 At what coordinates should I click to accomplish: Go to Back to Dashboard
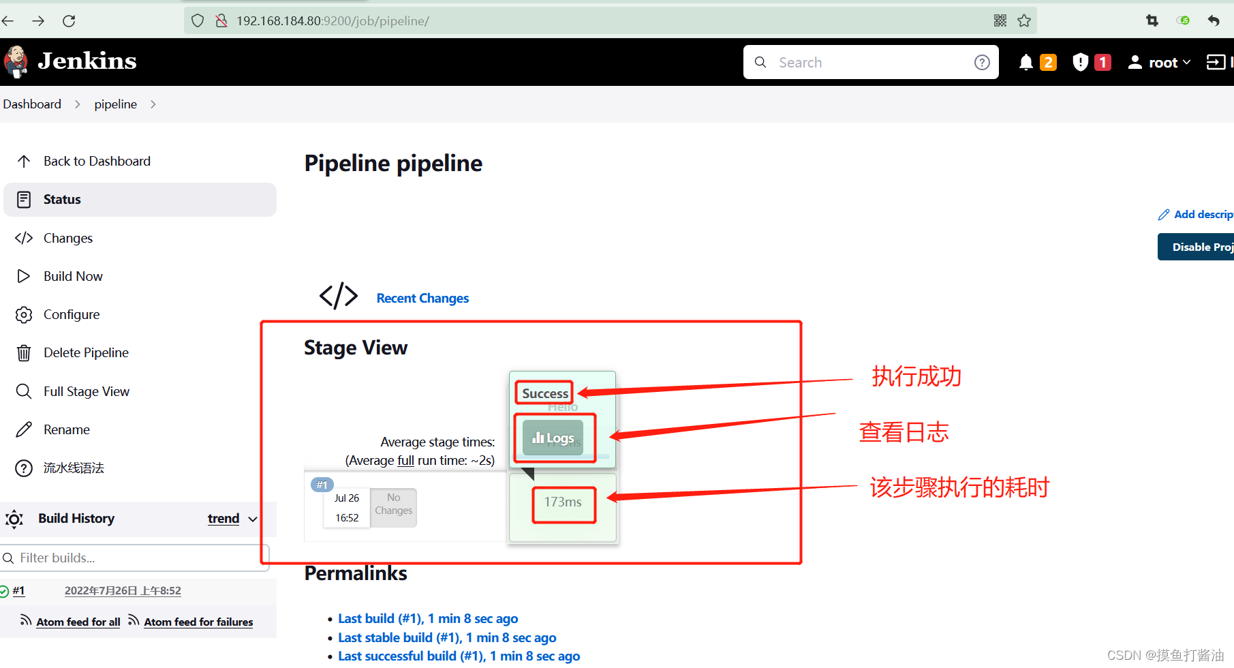97,162
